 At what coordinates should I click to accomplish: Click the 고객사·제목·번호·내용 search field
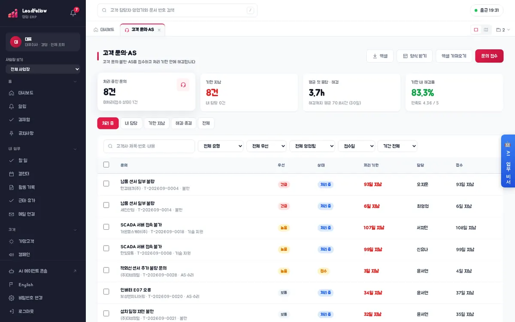(x=149, y=146)
